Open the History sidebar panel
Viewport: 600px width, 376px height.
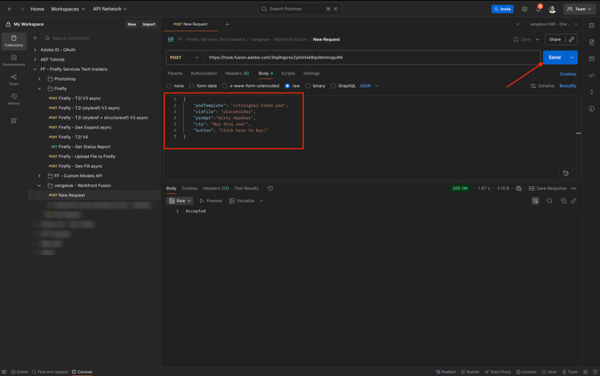[14, 99]
